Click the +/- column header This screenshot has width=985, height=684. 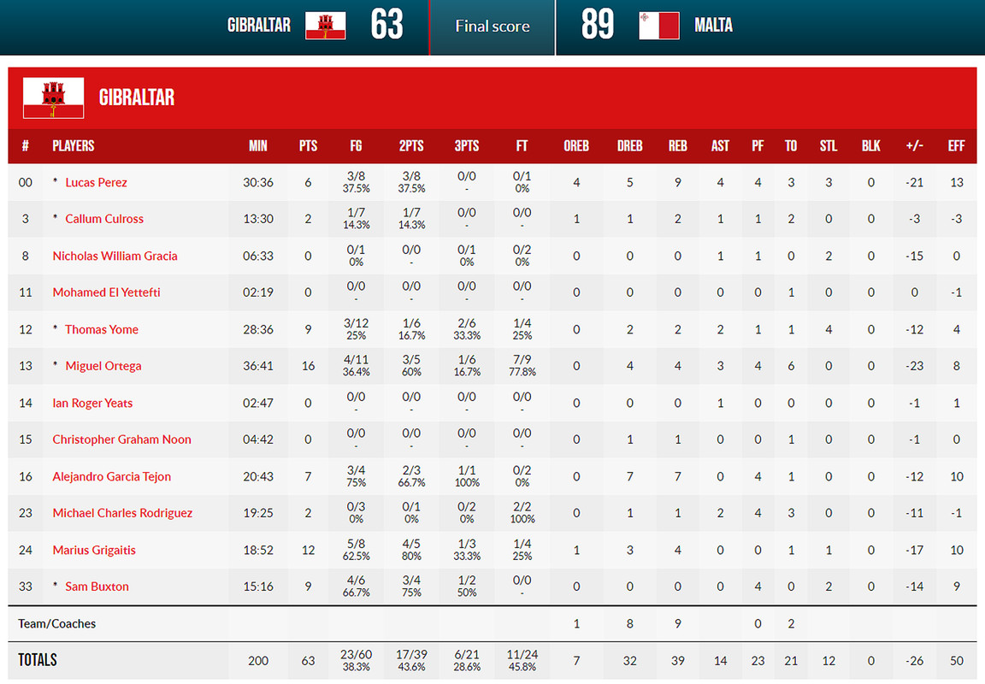(915, 145)
